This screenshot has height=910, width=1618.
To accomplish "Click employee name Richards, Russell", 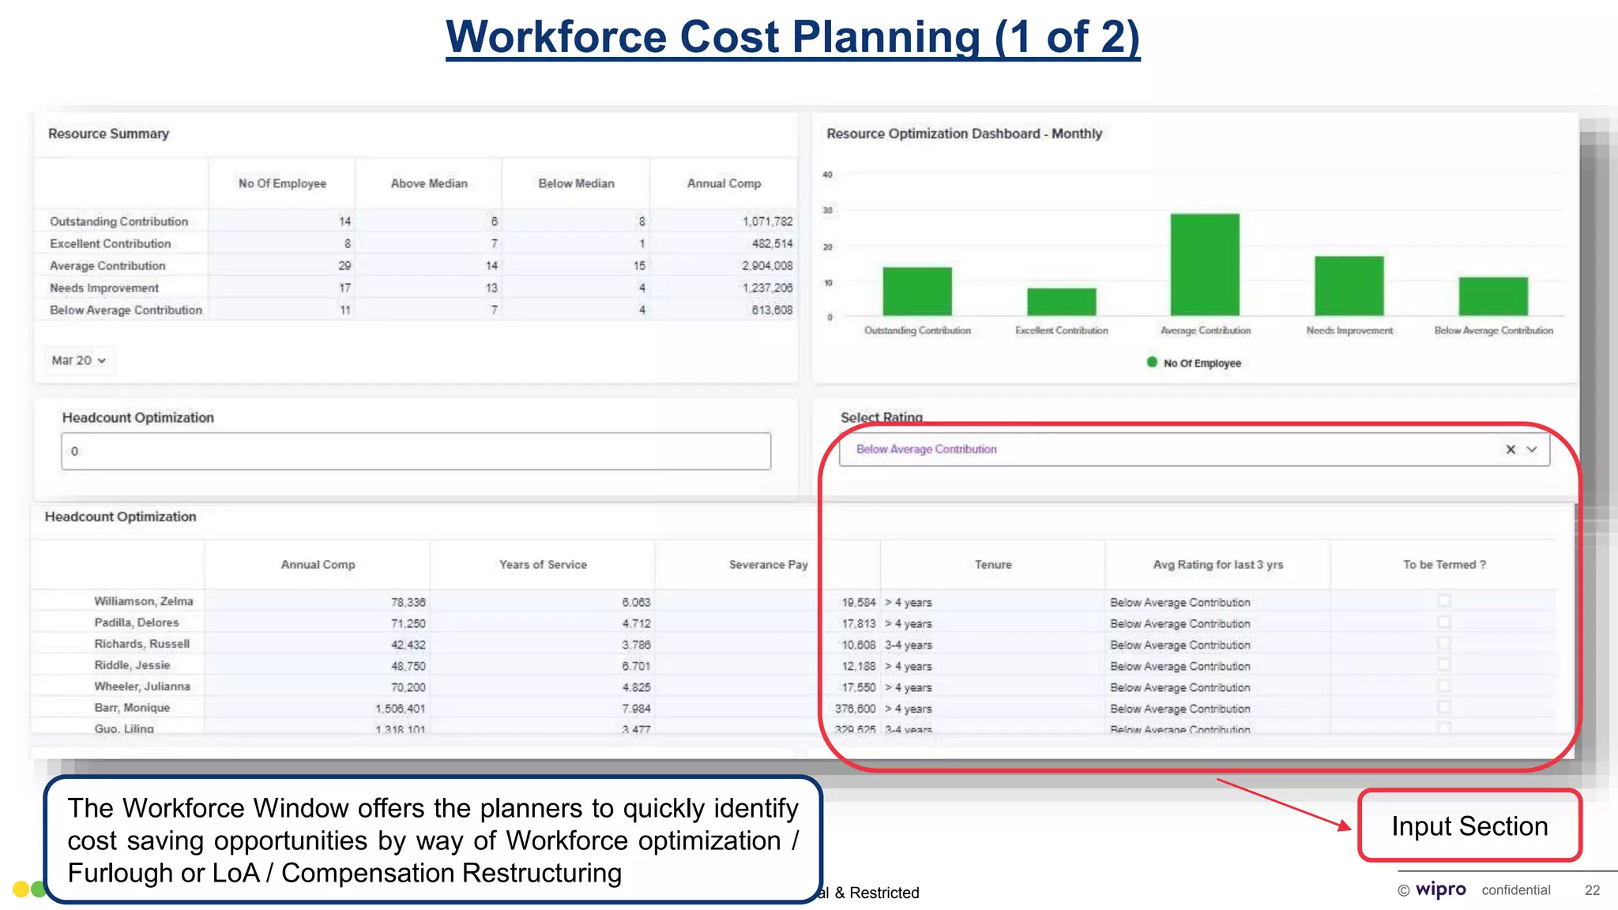I will (x=142, y=644).
